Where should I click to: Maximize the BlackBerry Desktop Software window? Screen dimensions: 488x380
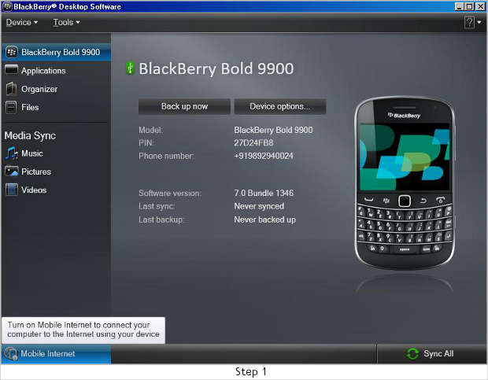tap(470, 6)
